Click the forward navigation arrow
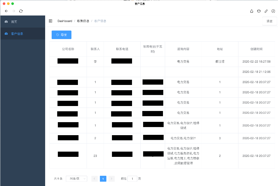Viewport: 278px width, 186px height. pyautogui.click(x=14, y=11)
